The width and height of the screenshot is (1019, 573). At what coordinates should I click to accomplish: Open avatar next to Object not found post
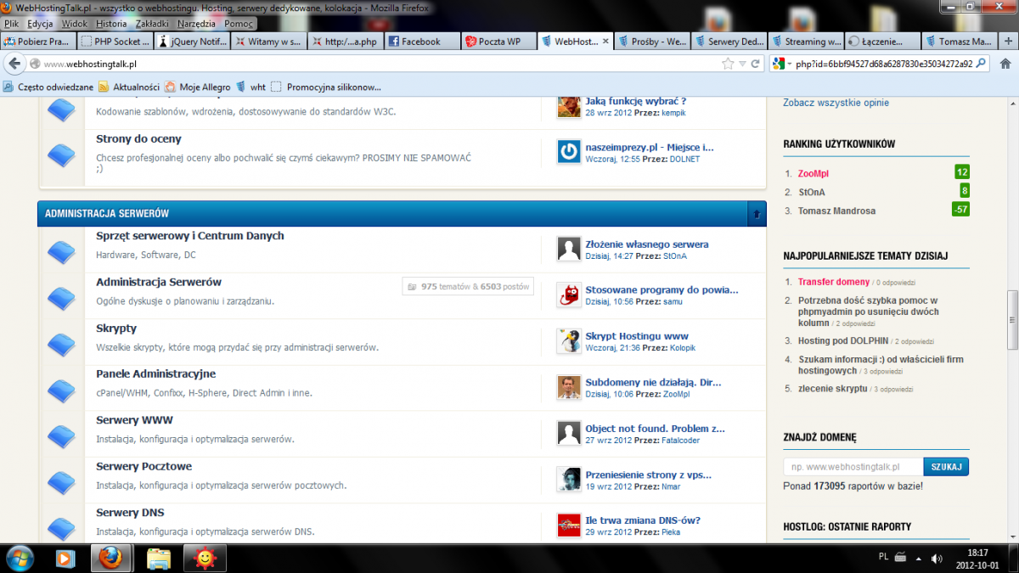pyautogui.click(x=569, y=433)
